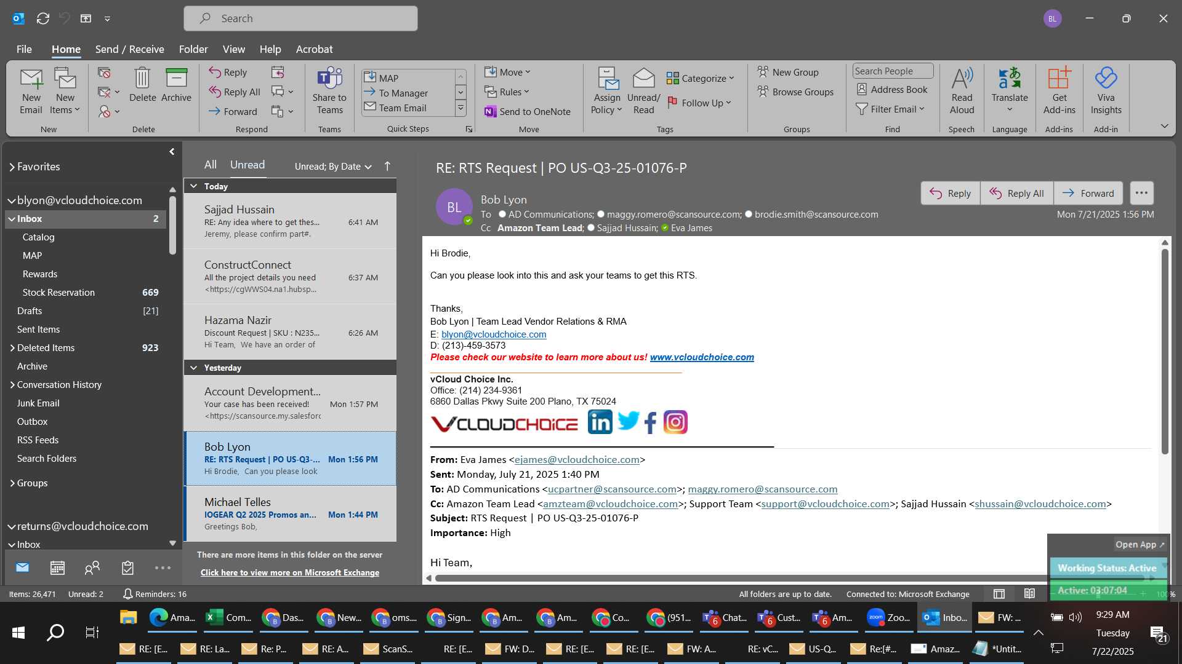This screenshot has width=1182, height=664.
Task: Open Viva Insights add-in
Action: [1106, 91]
